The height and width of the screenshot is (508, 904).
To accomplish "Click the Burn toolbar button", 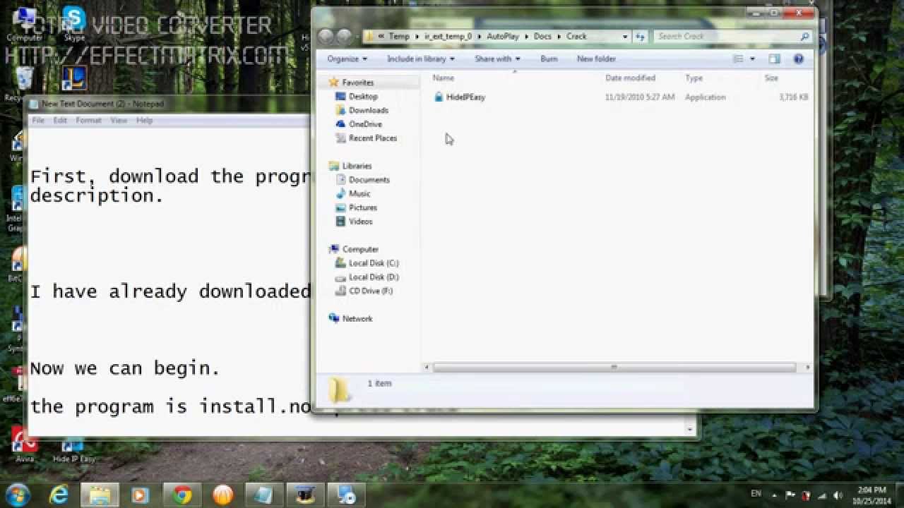I will 549,59.
